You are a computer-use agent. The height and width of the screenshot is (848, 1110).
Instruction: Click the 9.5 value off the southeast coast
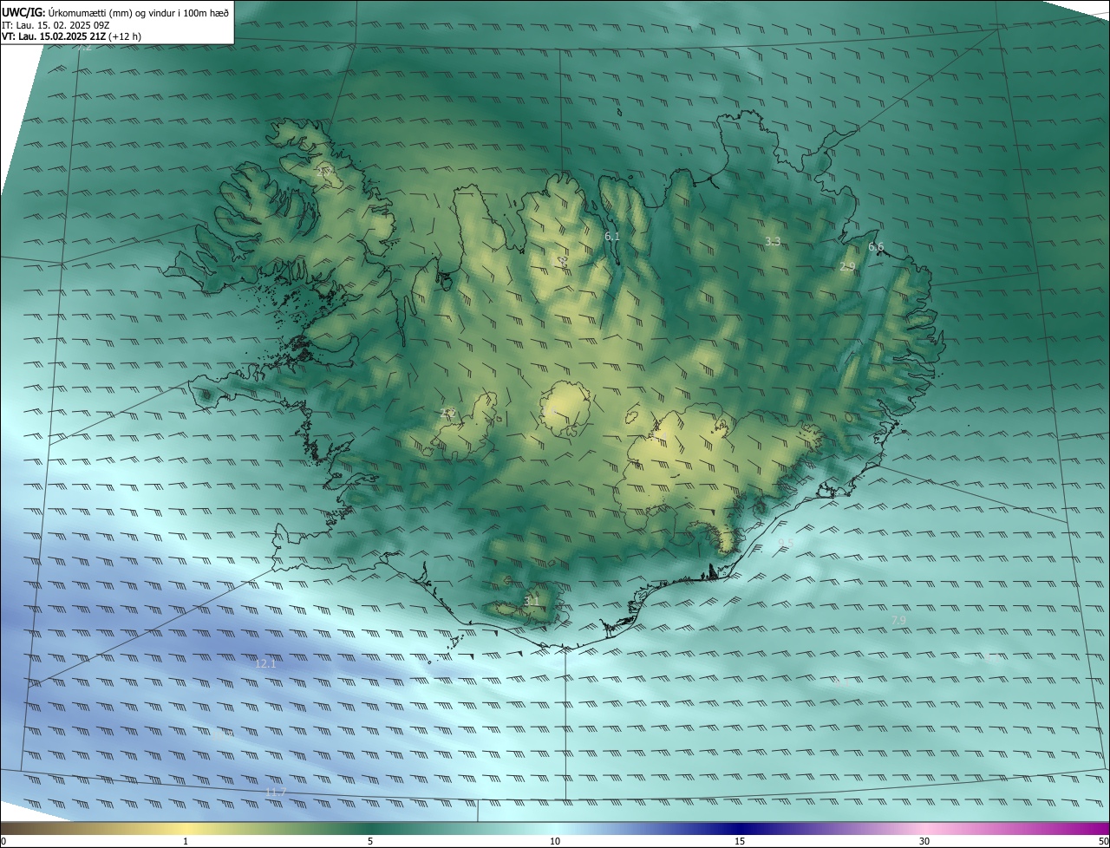(x=786, y=543)
